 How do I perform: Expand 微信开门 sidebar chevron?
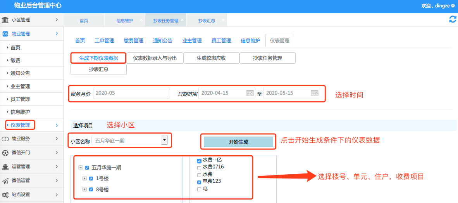pos(57,153)
